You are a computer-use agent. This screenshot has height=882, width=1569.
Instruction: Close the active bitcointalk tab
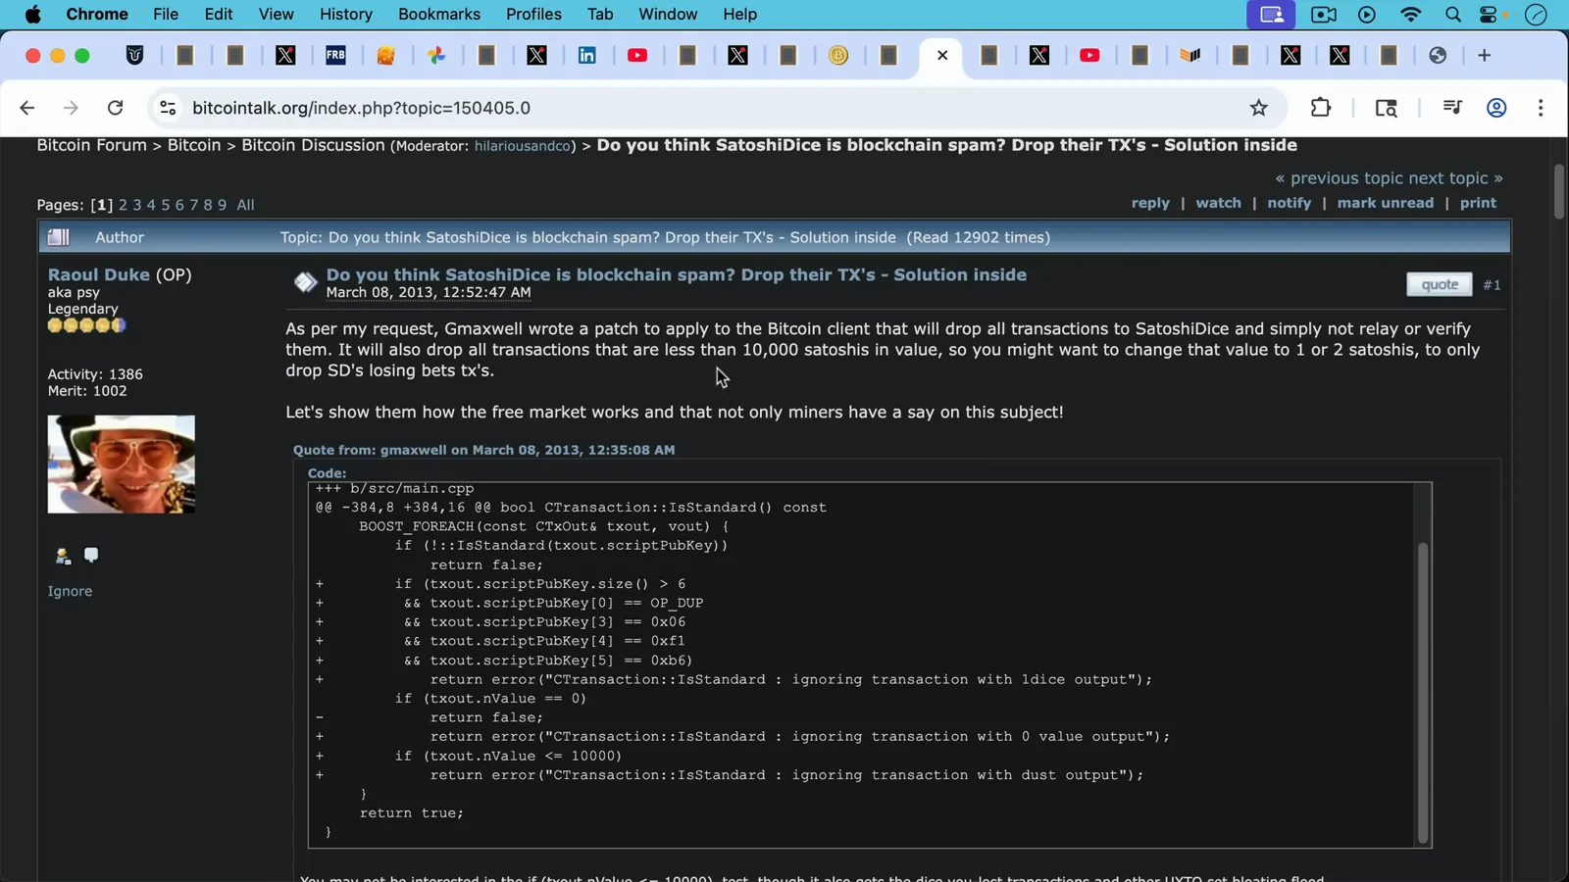pyautogui.click(x=942, y=56)
